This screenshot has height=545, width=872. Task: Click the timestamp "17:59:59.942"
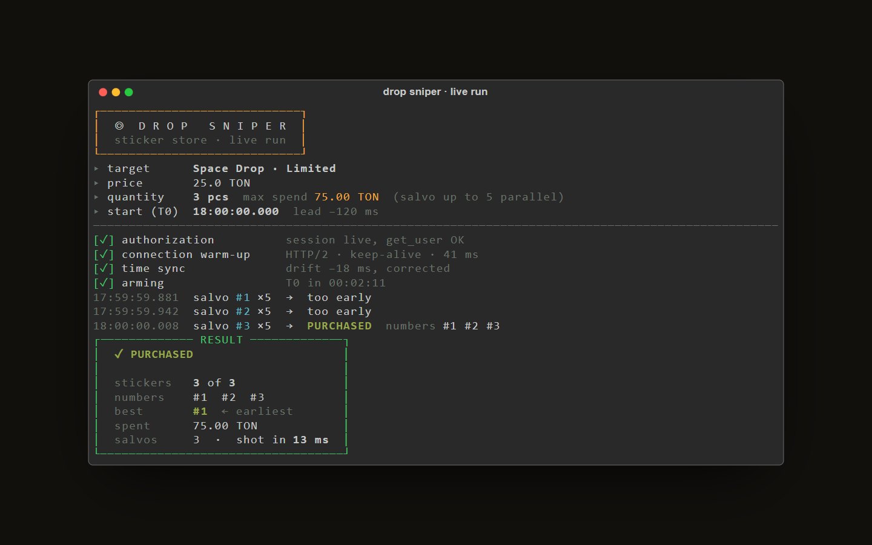pos(136,311)
